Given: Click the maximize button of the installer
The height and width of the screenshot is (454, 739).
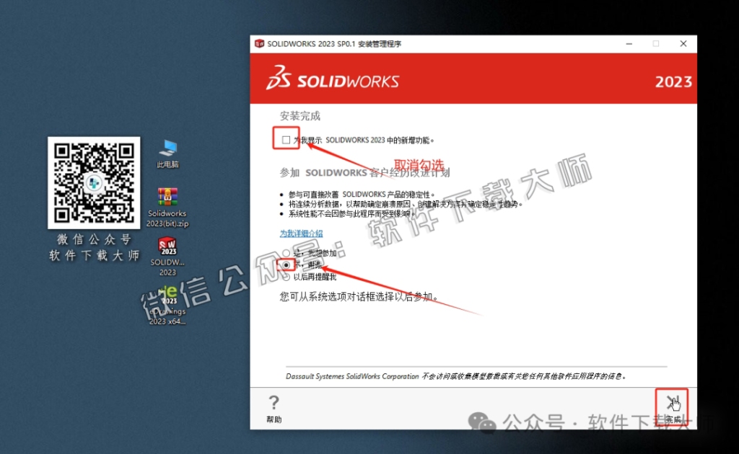Looking at the screenshot, I should pyautogui.click(x=655, y=43).
